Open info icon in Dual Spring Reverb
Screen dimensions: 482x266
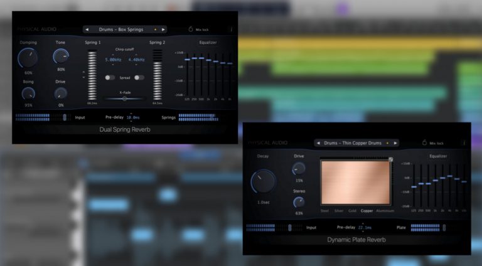(231, 29)
